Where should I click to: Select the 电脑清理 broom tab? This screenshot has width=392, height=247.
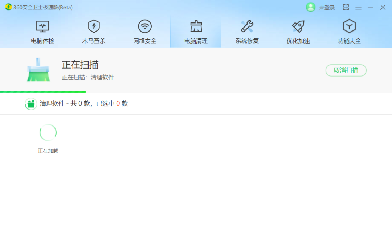coord(196,32)
